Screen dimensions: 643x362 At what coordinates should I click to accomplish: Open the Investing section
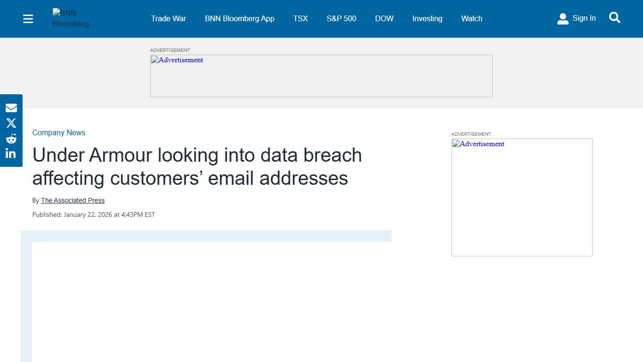pyautogui.click(x=427, y=18)
